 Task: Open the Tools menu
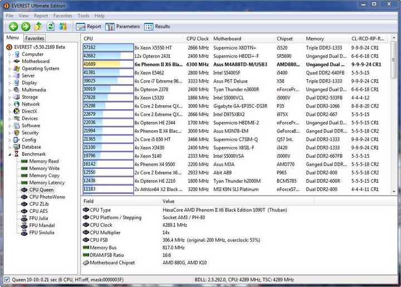click(x=84, y=16)
